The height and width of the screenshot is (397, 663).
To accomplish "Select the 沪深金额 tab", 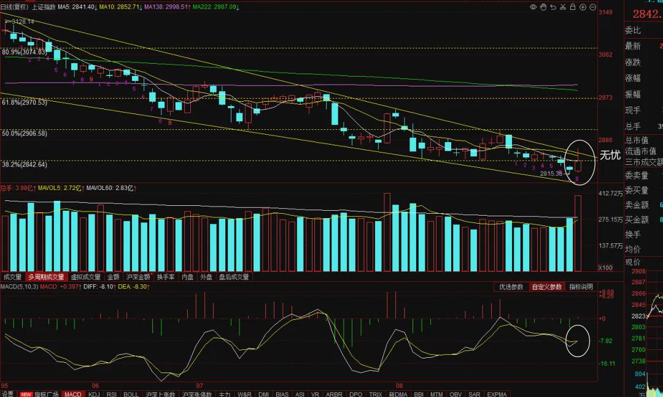I will pos(138,277).
